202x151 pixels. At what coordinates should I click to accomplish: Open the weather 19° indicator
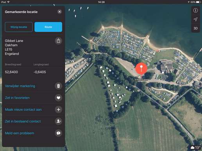coord(195,147)
